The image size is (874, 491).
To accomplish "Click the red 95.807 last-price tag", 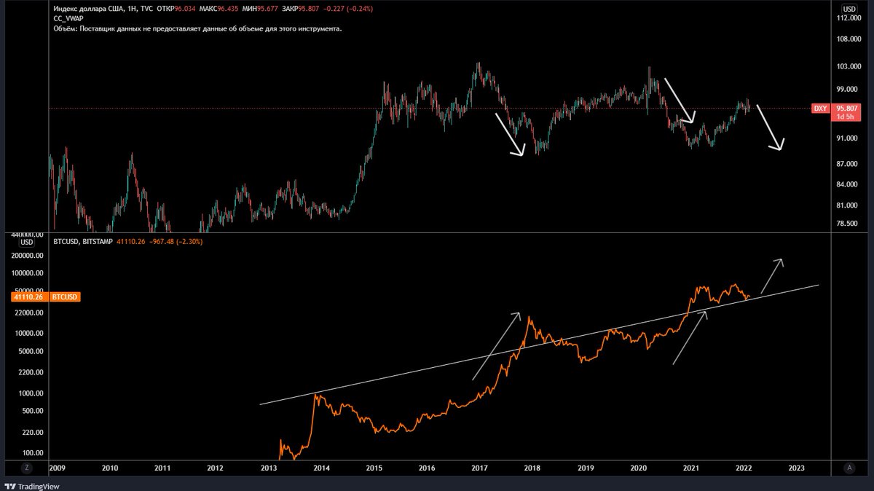I will (846, 108).
